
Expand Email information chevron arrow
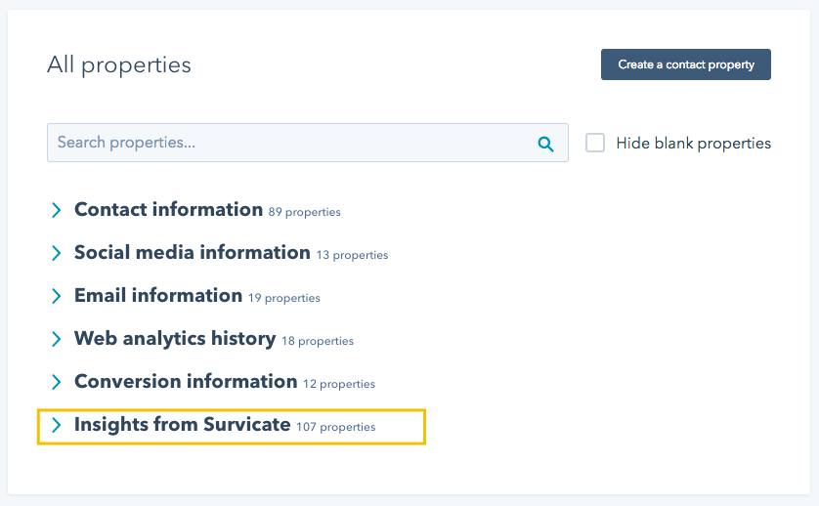(x=56, y=296)
